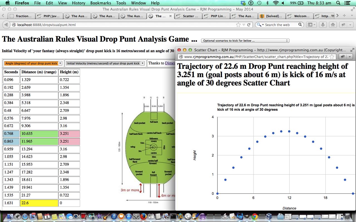The image size is (356, 222).
Task: Open a new tab with the plus button
Action: coord(344,16)
